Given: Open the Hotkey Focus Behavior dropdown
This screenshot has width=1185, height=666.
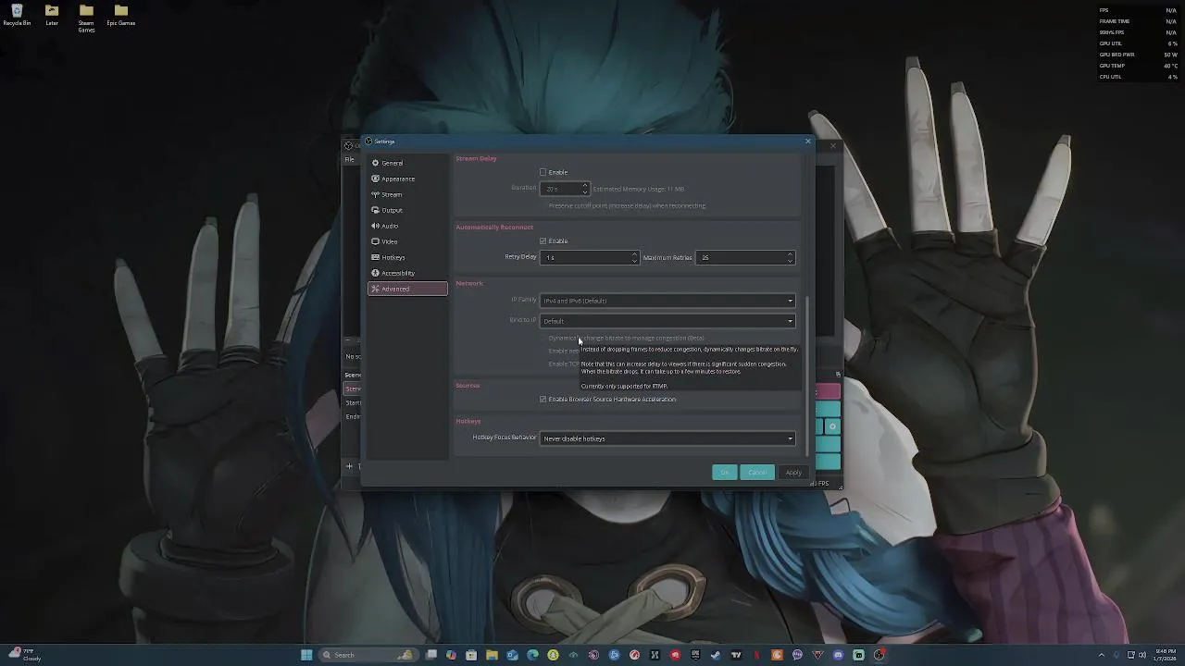Looking at the screenshot, I should [x=667, y=438].
